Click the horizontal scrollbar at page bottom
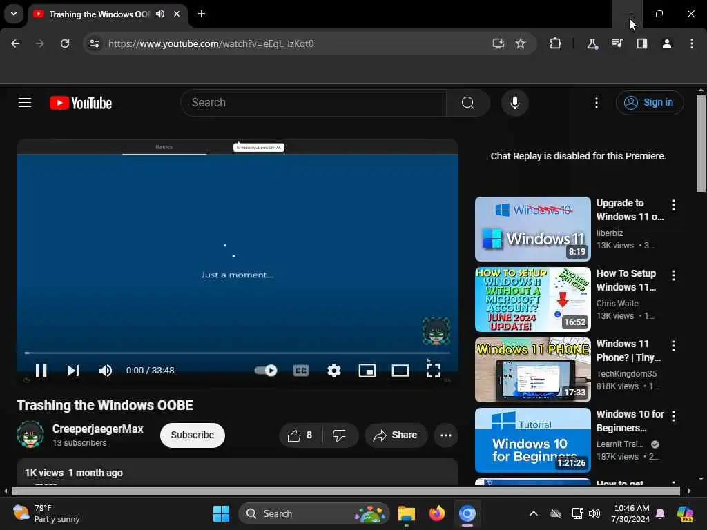Viewport: 707px width, 530px height. point(345,491)
